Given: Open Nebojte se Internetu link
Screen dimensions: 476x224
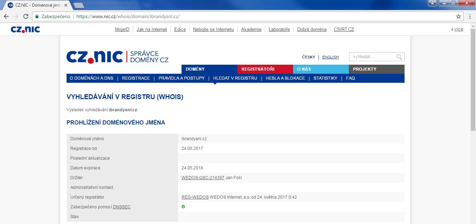Looking at the screenshot, I should (213, 30).
